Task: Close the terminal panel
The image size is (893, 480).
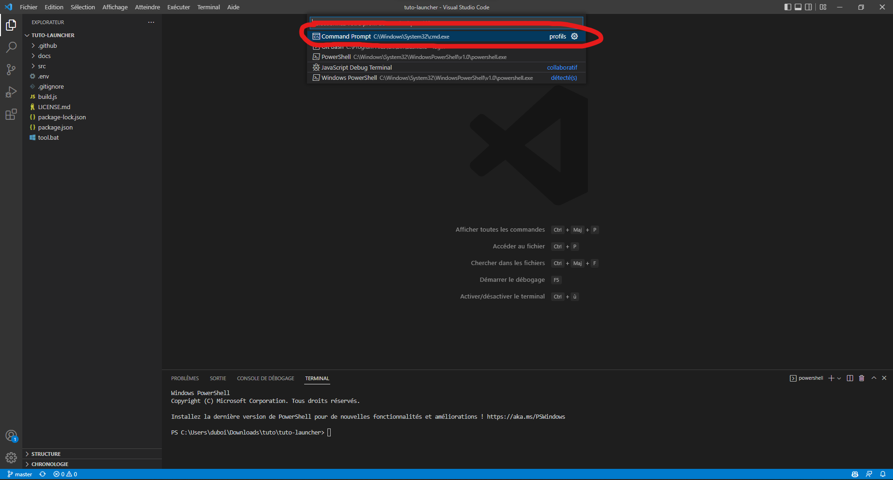Action: (884, 378)
